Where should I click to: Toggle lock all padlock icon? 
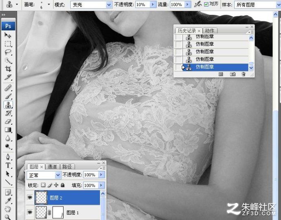coord(63,185)
